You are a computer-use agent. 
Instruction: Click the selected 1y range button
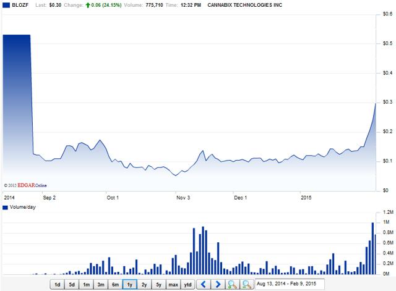130,284
